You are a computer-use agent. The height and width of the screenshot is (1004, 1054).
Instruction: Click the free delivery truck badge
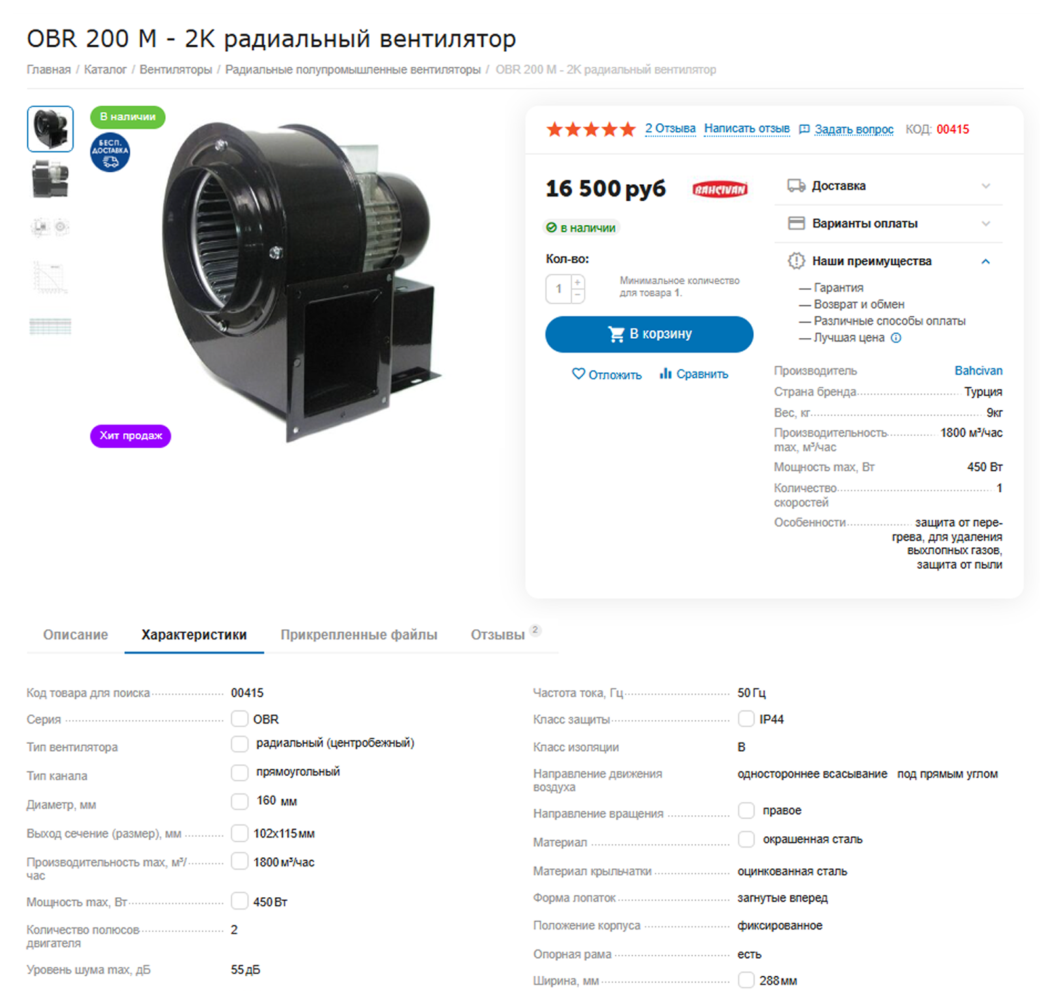(x=110, y=153)
